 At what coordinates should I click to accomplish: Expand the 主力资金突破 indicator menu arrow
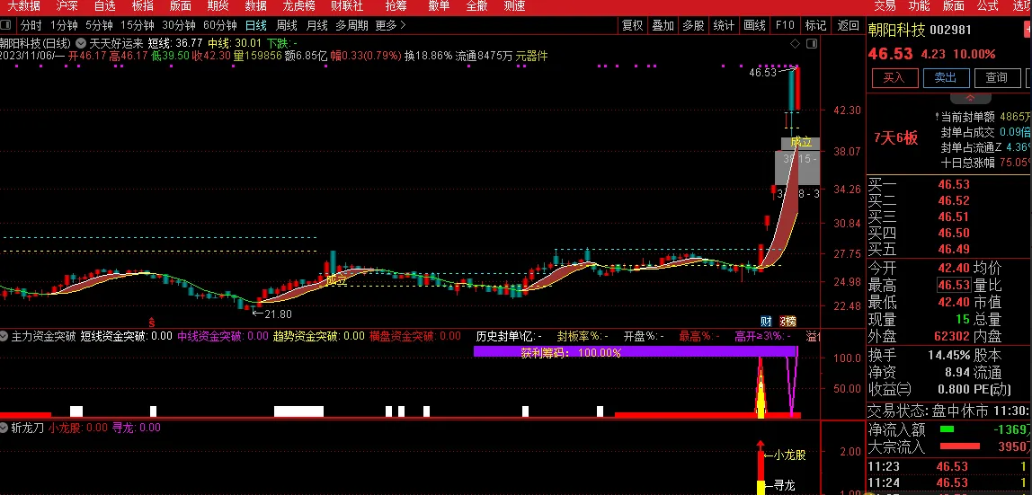pyautogui.click(x=4, y=336)
